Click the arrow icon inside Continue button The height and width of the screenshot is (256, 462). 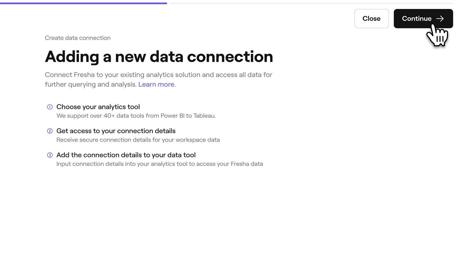pyautogui.click(x=440, y=19)
